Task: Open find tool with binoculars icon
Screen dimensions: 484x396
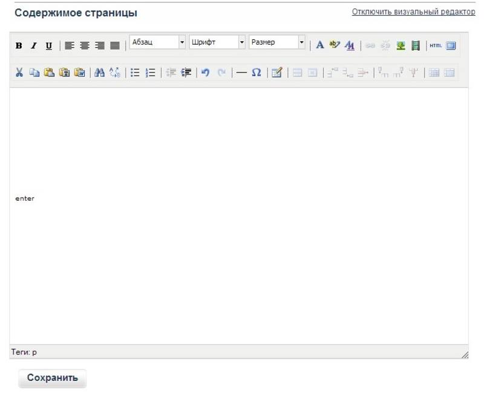Action: point(100,73)
